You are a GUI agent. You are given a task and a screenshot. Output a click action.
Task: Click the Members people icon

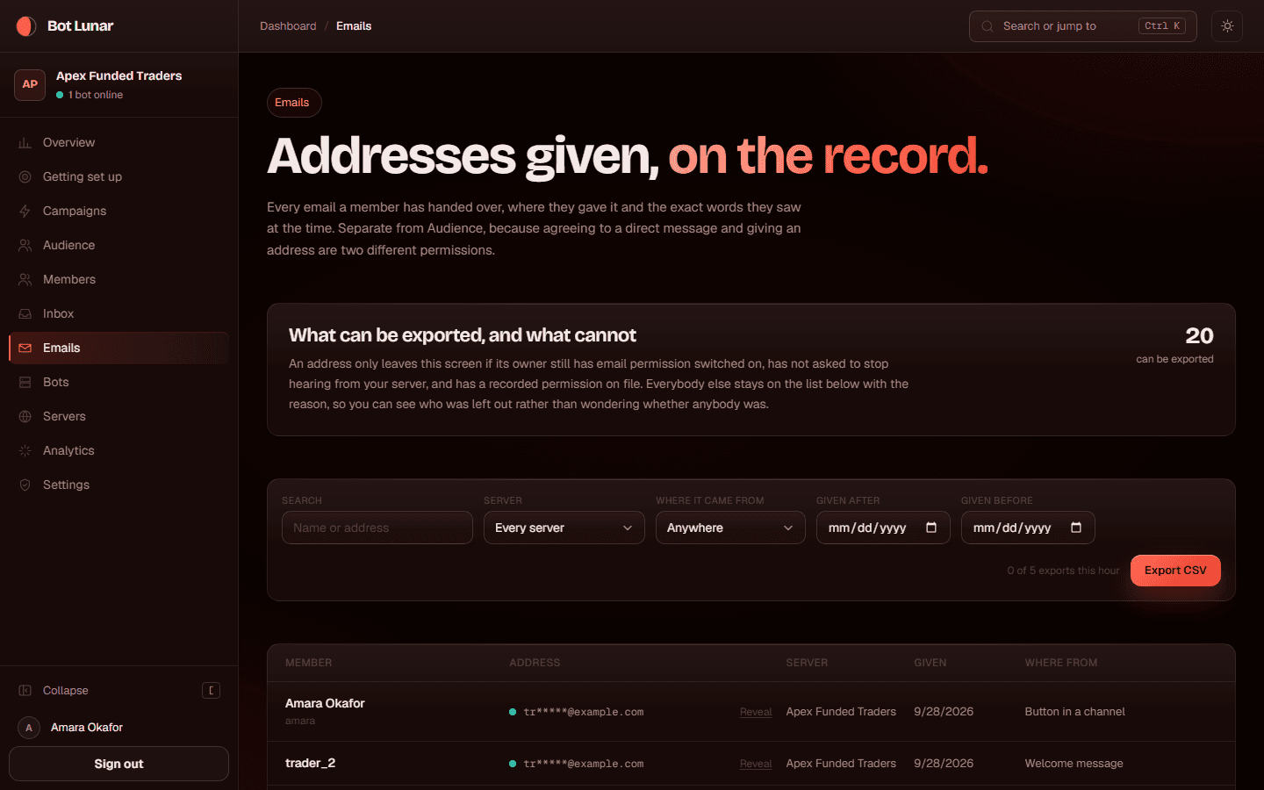tap(25, 280)
